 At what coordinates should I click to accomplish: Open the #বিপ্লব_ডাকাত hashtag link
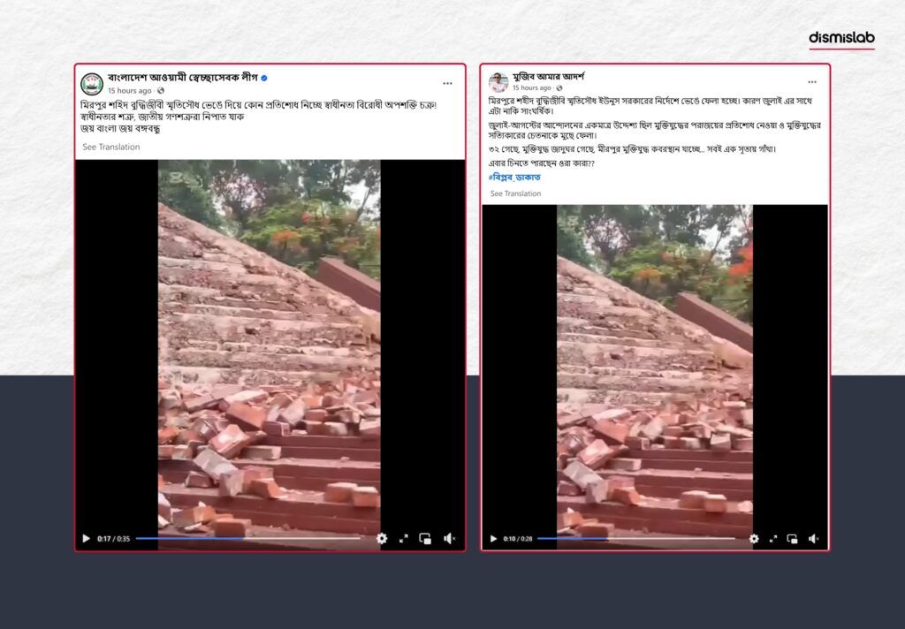click(514, 178)
